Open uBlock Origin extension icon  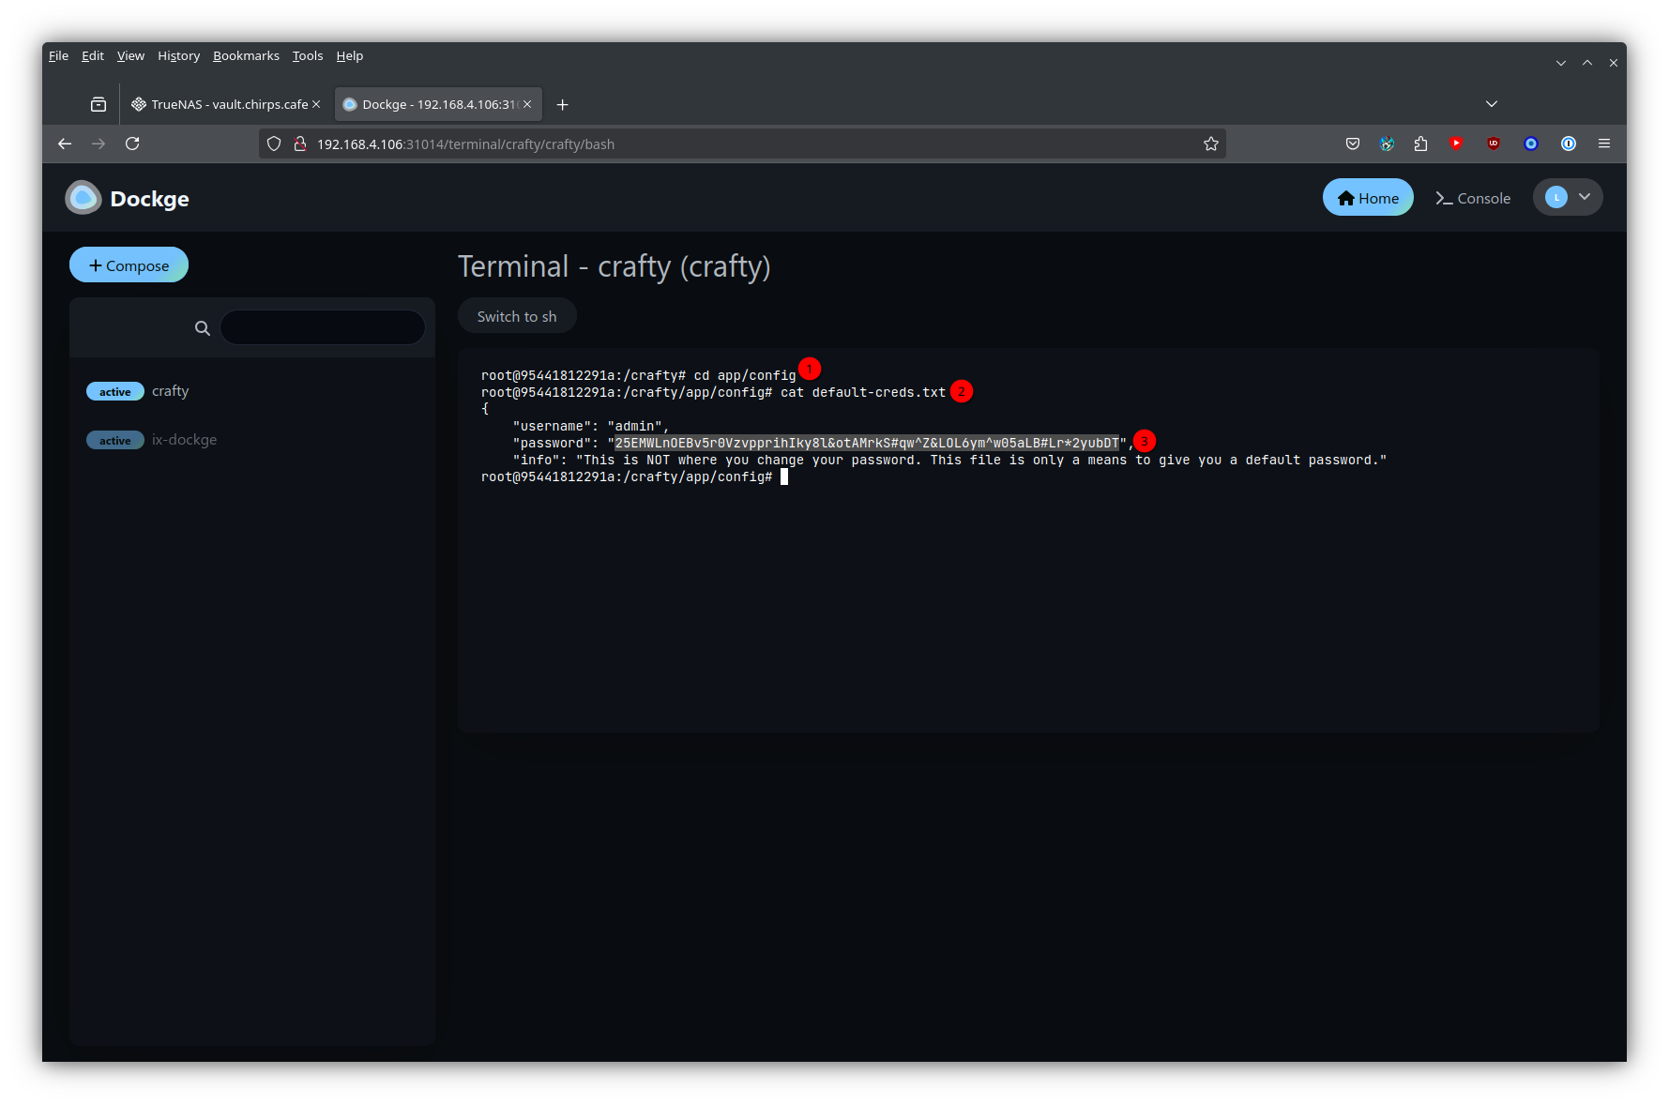[1494, 144]
